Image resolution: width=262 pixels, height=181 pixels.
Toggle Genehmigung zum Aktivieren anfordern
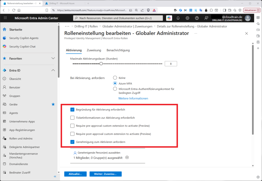coord(72,142)
